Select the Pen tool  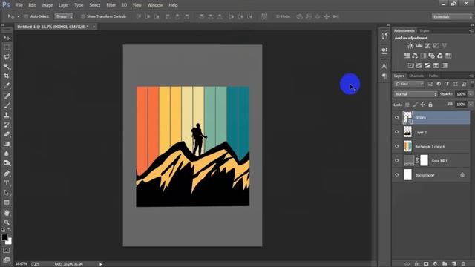click(x=7, y=174)
